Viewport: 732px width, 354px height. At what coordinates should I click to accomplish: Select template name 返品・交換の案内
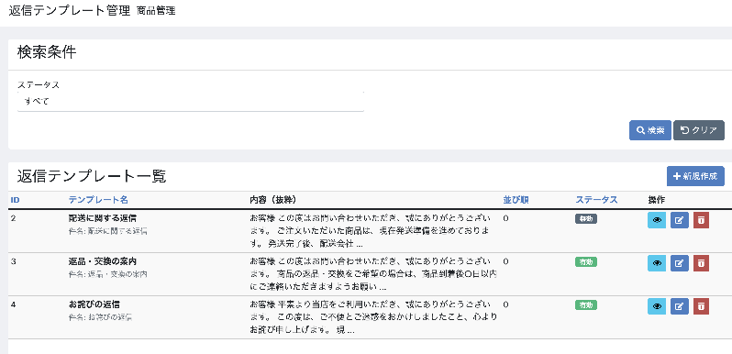pos(102,261)
